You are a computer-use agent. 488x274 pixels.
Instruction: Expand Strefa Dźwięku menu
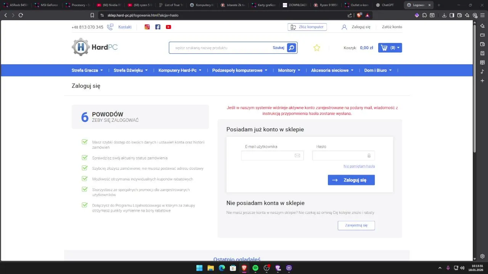(131, 70)
